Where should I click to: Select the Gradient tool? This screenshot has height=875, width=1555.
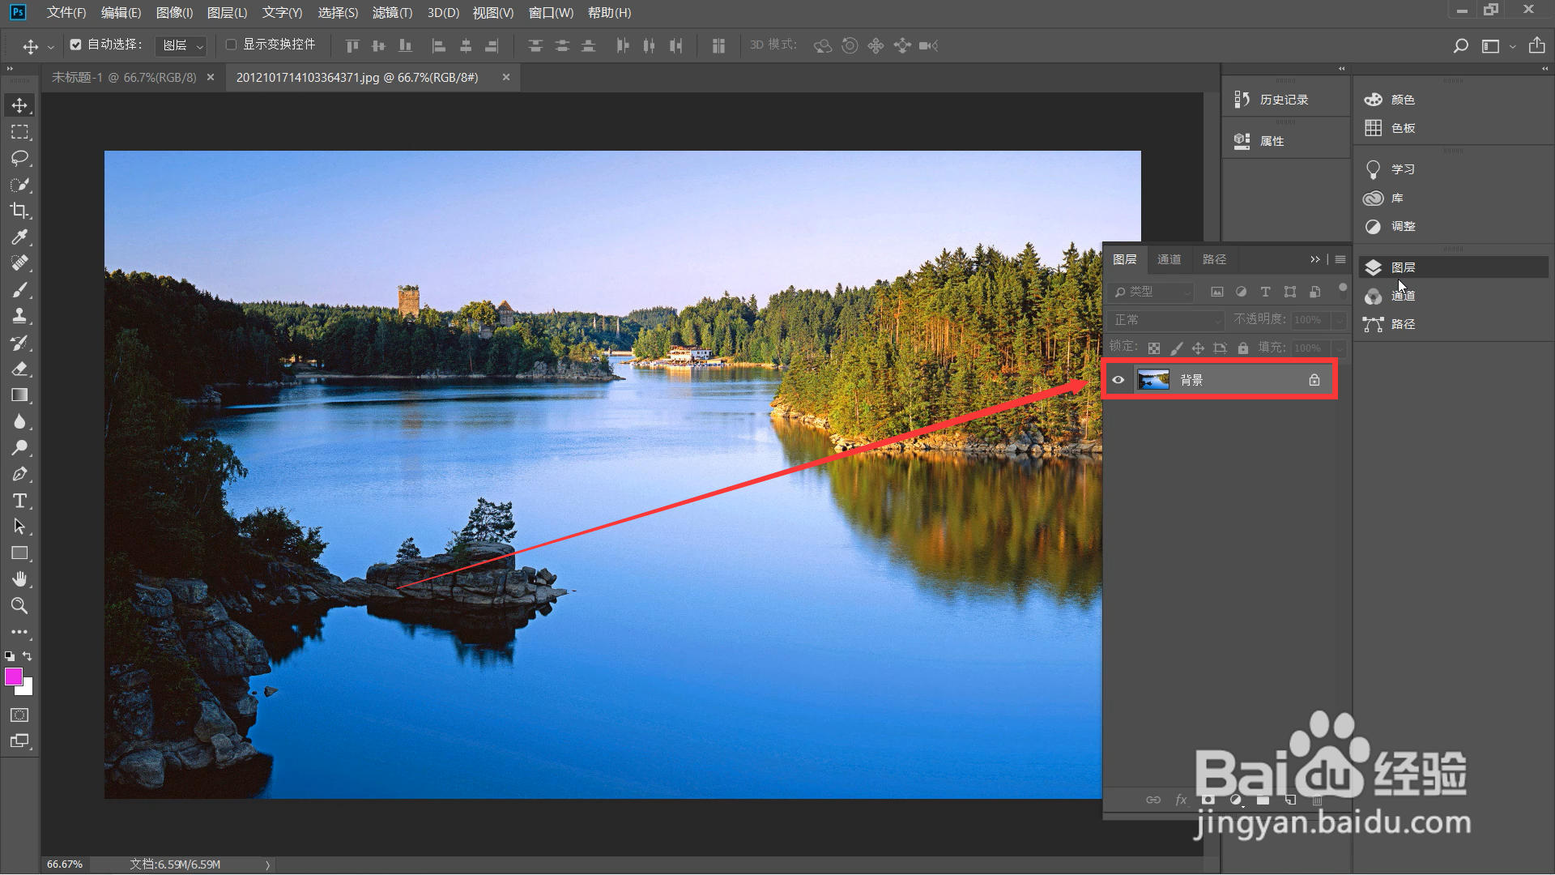tap(19, 395)
